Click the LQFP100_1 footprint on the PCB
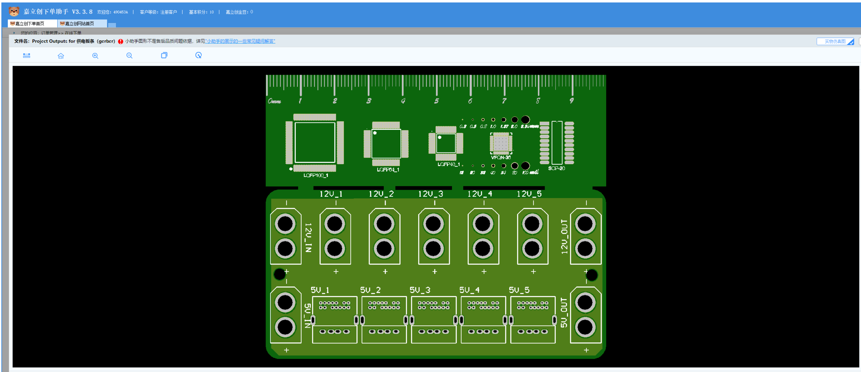Viewport: 861px width, 372px height. pyautogui.click(x=315, y=142)
